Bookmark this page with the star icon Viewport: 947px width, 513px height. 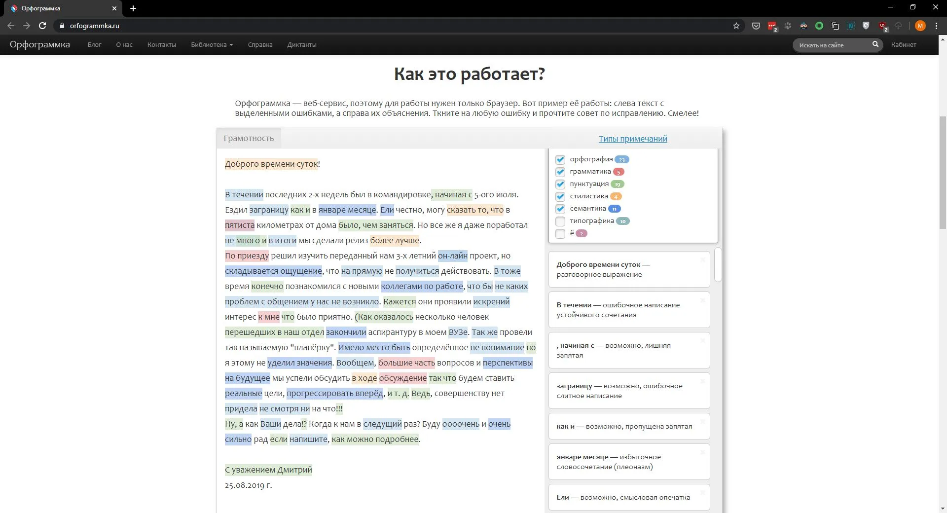pyautogui.click(x=736, y=26)
